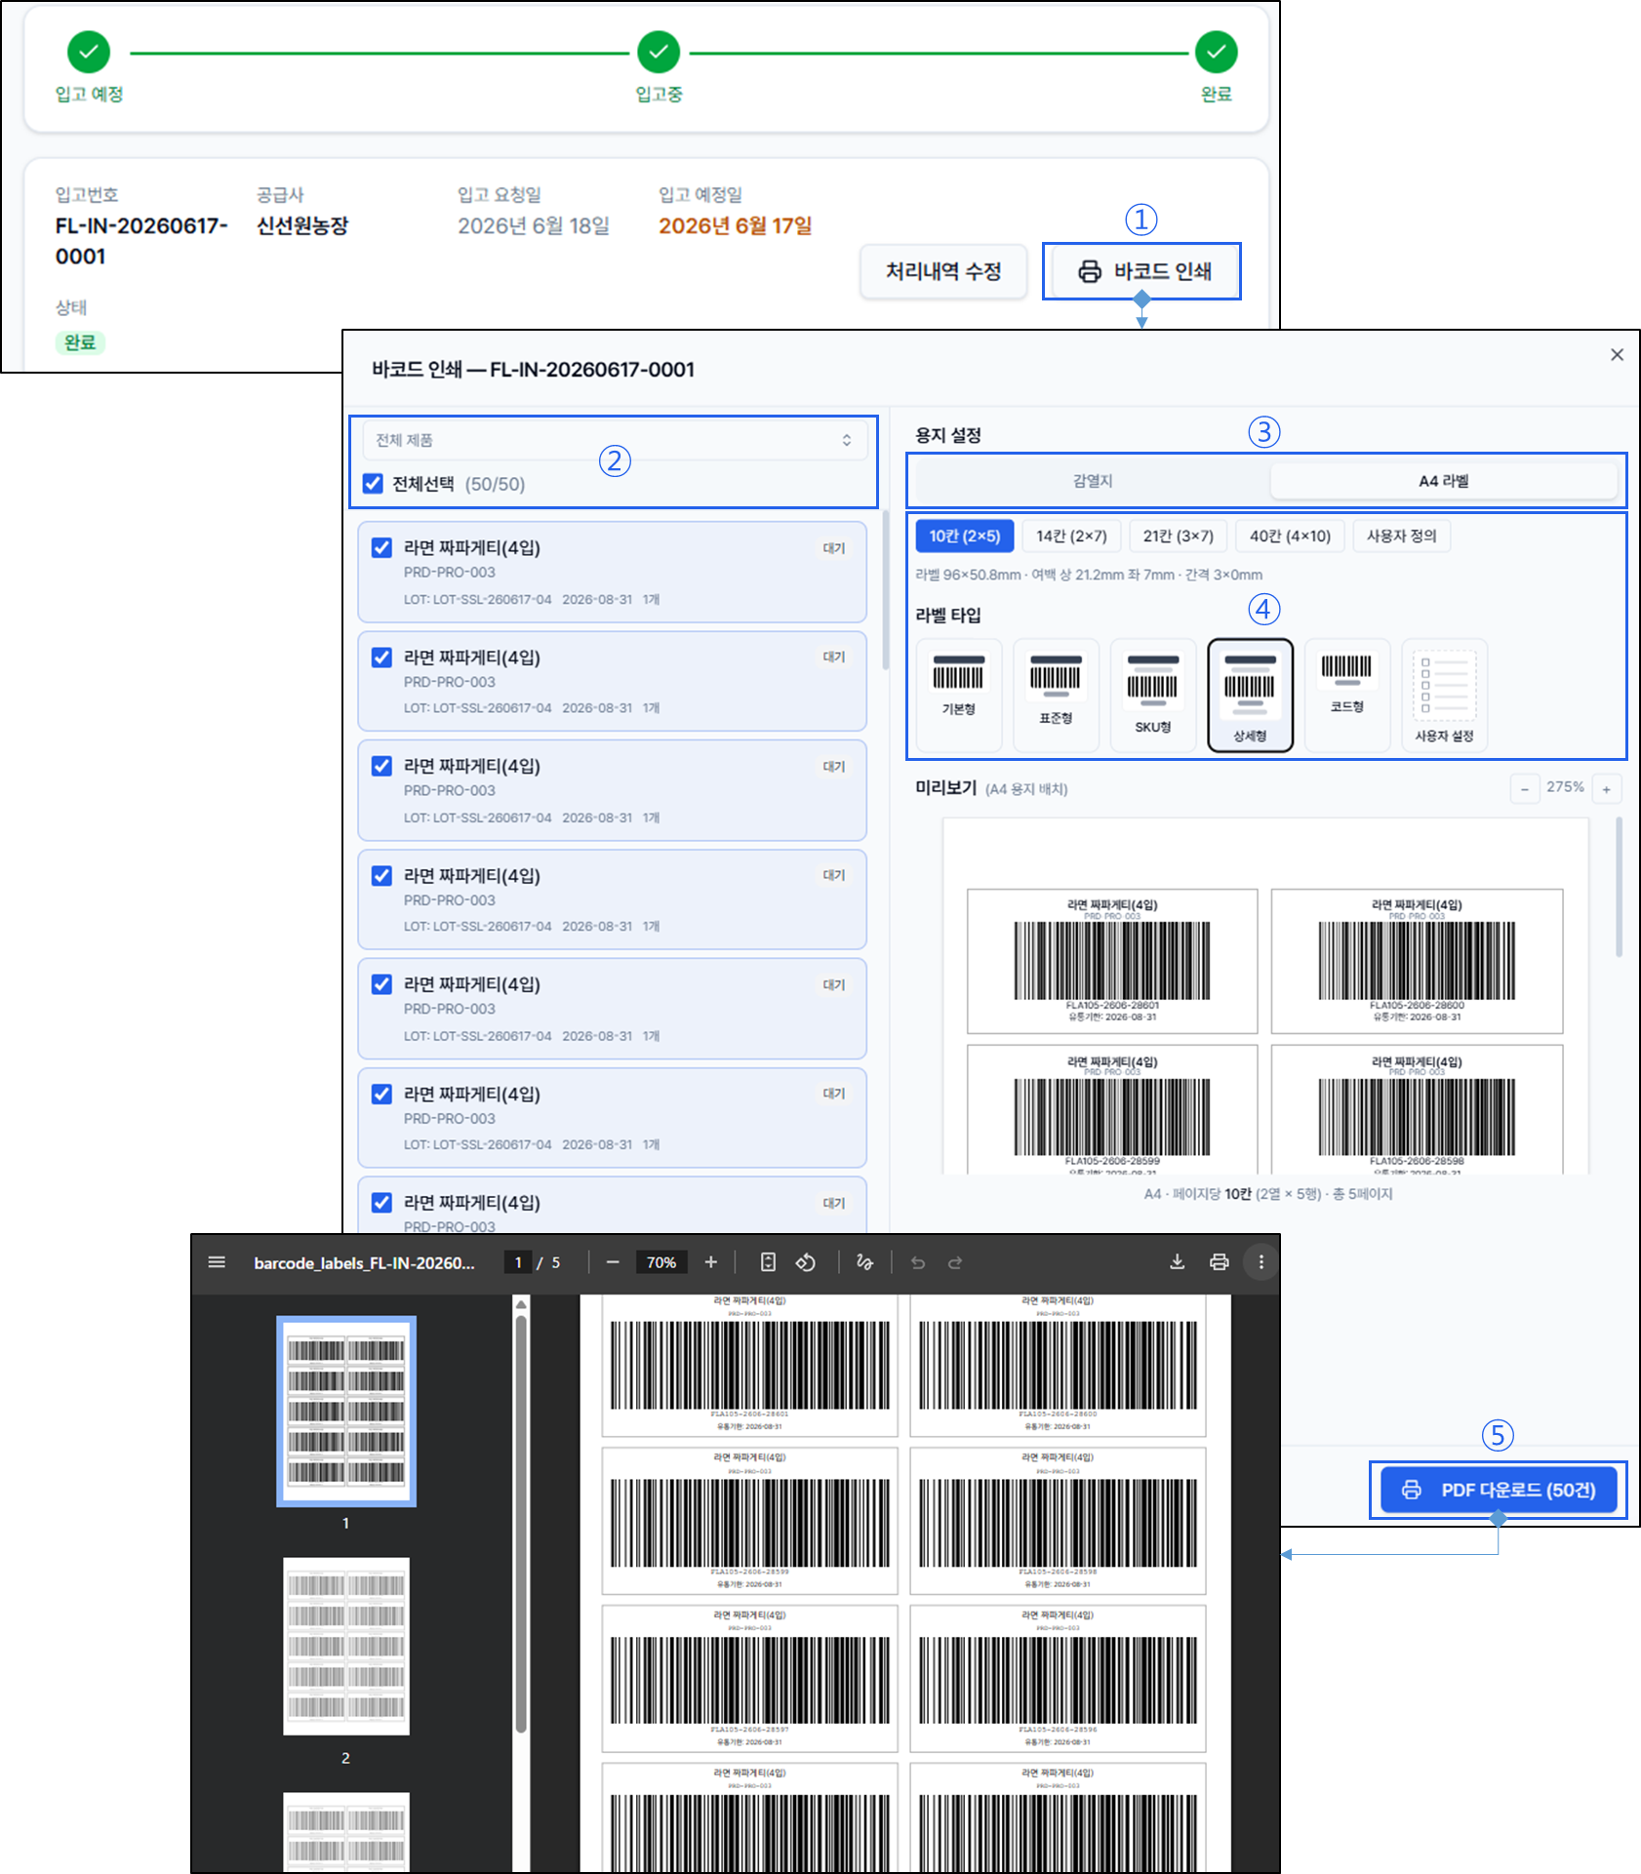Click the inbound number FL-IN-20260617-0001 on the page
This screenshot has height=1874, width=1641.
[x=141, y=241]
